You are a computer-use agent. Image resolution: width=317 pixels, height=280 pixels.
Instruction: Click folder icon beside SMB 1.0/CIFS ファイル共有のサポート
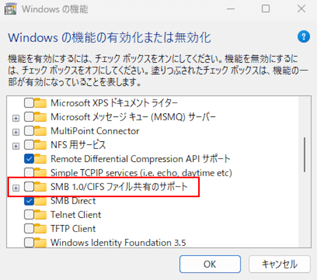click(41, 187)
